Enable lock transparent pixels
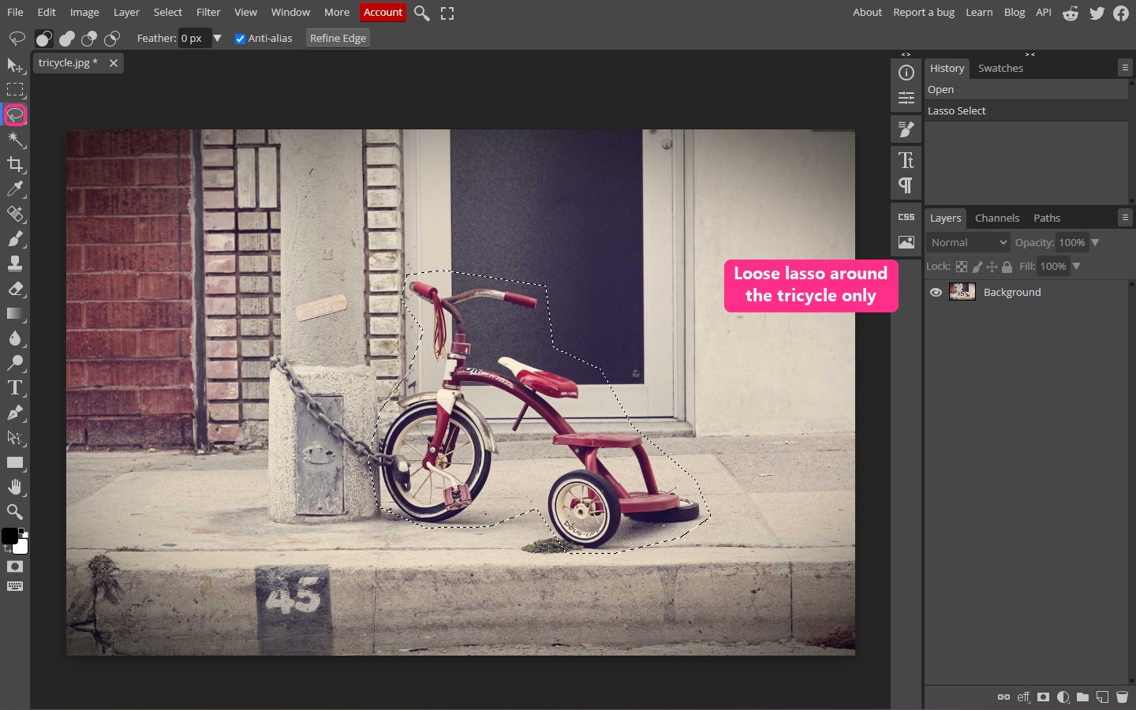1136x710 pixels. [x=962, y=267]
